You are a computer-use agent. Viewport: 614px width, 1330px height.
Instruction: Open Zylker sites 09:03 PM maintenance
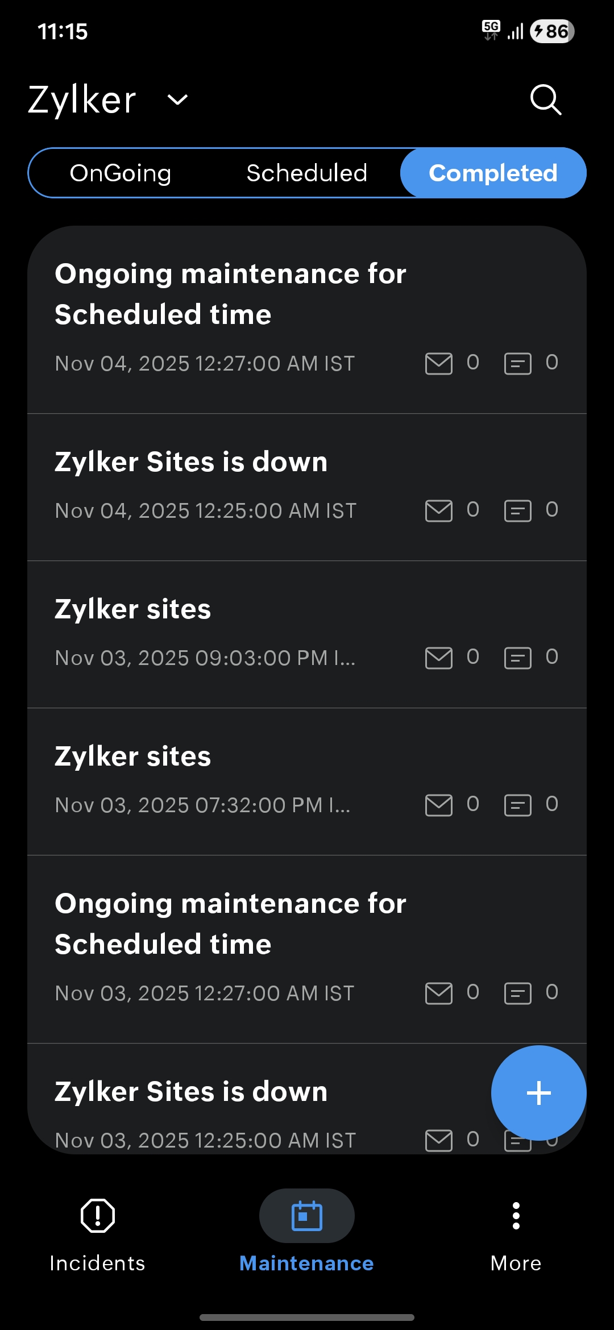coord(133,609)
